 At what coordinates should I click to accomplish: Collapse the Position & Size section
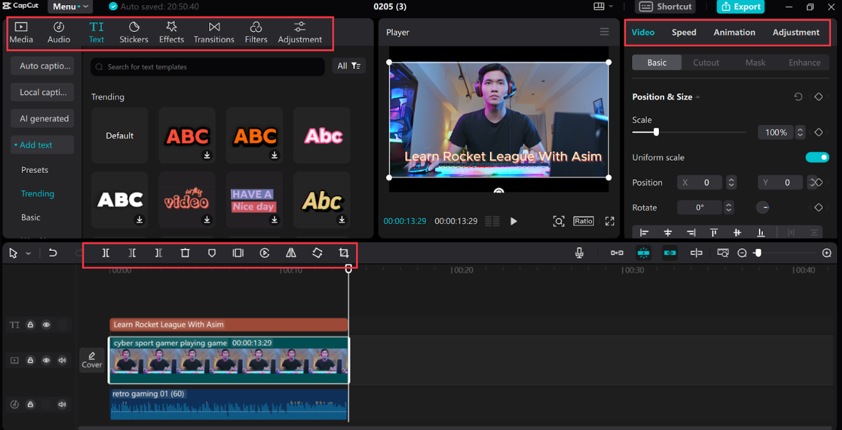(x=698, y=97)
